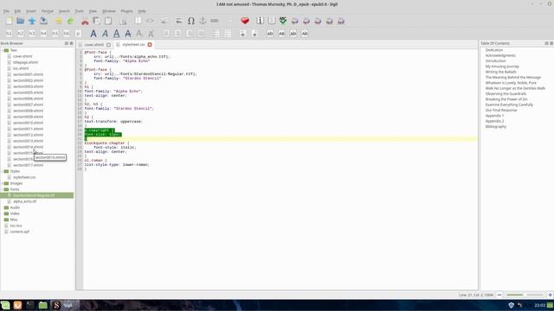Image resolution: width=554 pixels, height=311 pixels.
Task: Close the stylesheet.css tab
Action: coord(150,45)
